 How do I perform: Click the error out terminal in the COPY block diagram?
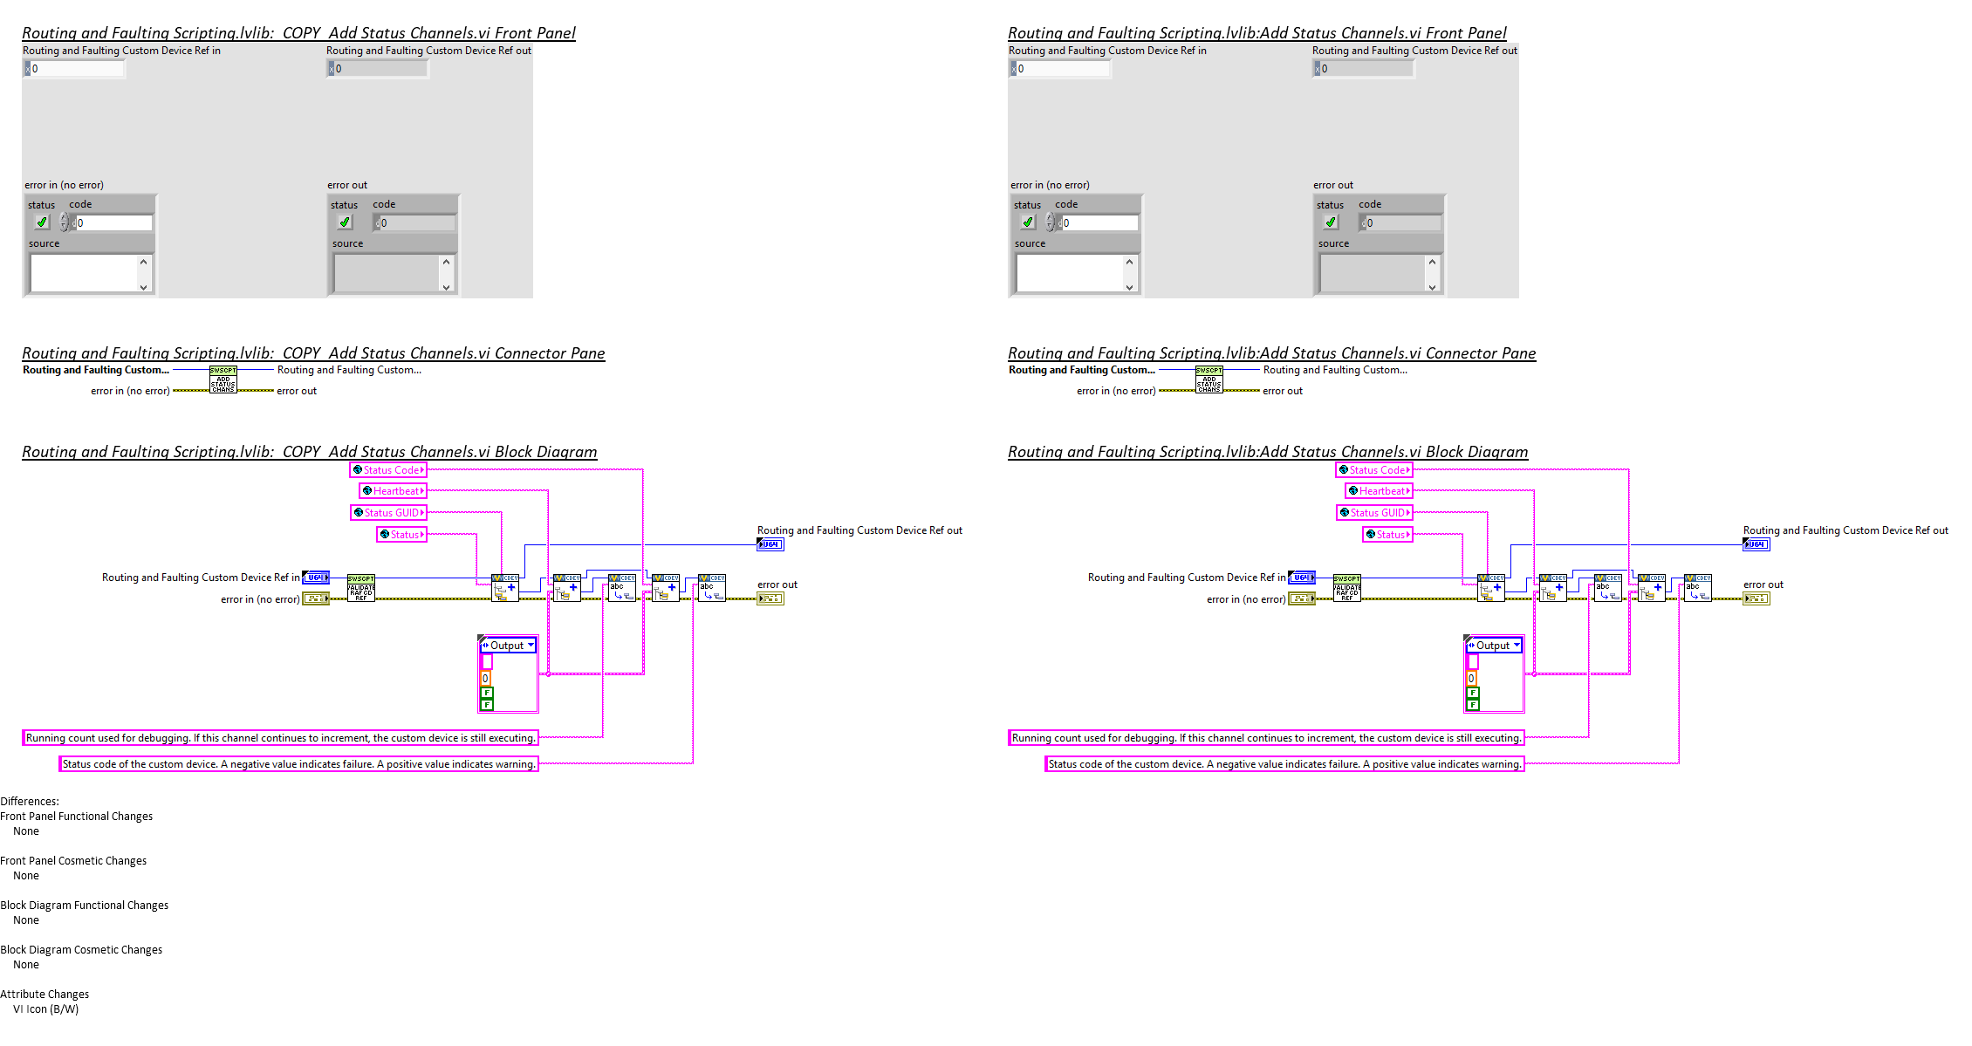point(770,598)
